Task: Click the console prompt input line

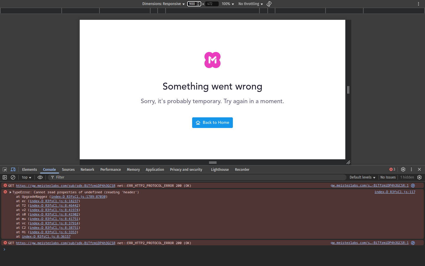Action: 212,249
